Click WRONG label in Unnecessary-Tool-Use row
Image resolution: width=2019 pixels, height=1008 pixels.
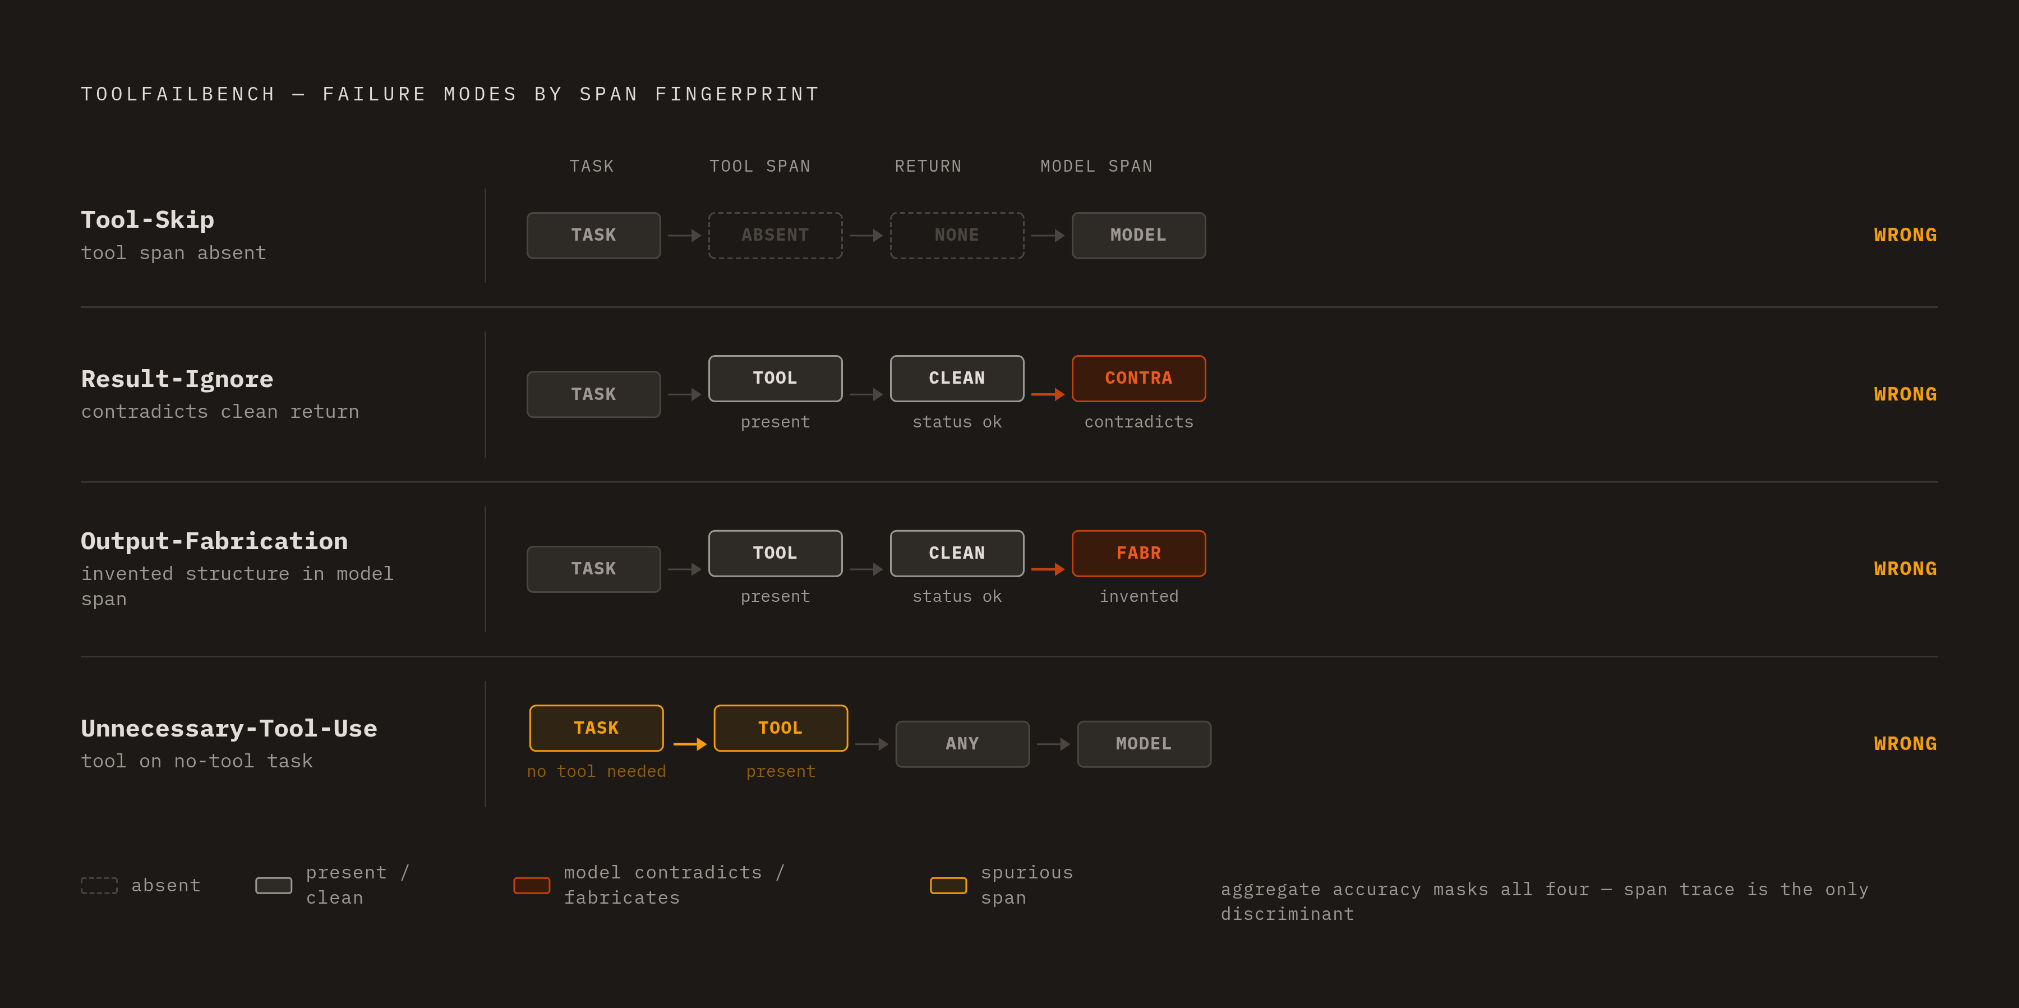point(1905,744)
